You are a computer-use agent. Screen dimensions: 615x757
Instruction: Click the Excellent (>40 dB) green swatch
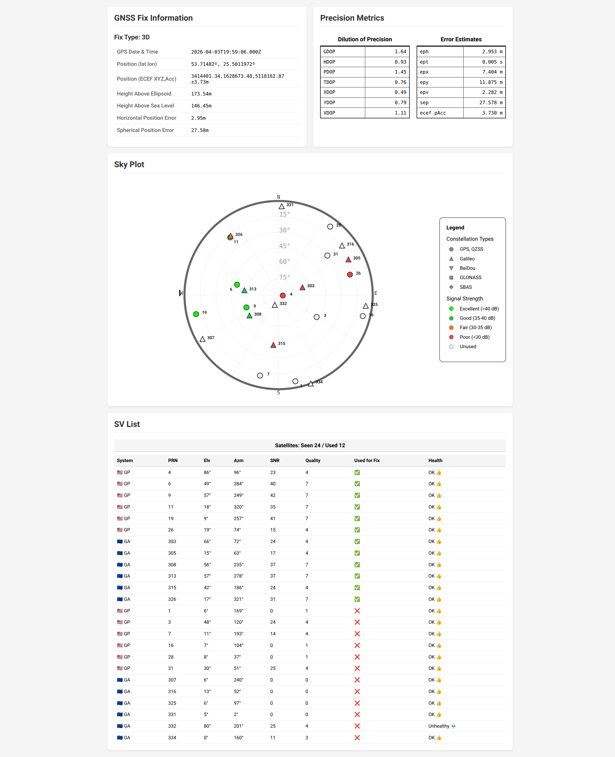pyautogui.click(x=451, y=308)
